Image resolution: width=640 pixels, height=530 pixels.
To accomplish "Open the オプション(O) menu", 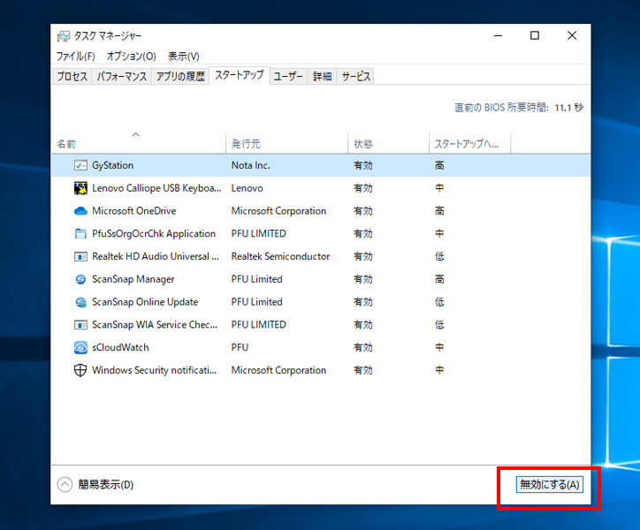I will [131, 57].
